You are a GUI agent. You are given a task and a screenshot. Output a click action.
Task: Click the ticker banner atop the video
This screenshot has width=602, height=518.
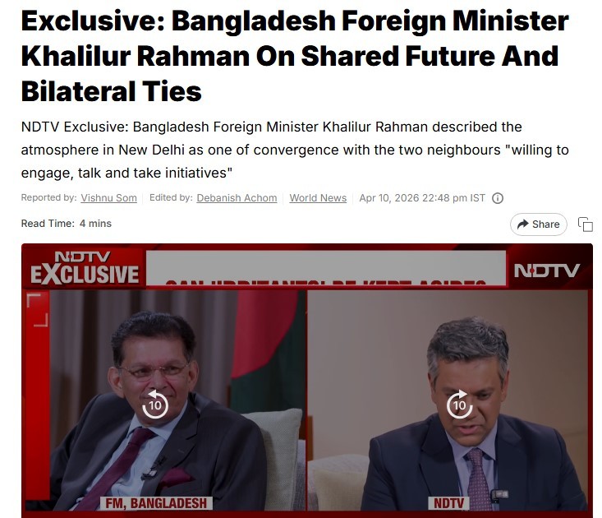coord(326,268)
